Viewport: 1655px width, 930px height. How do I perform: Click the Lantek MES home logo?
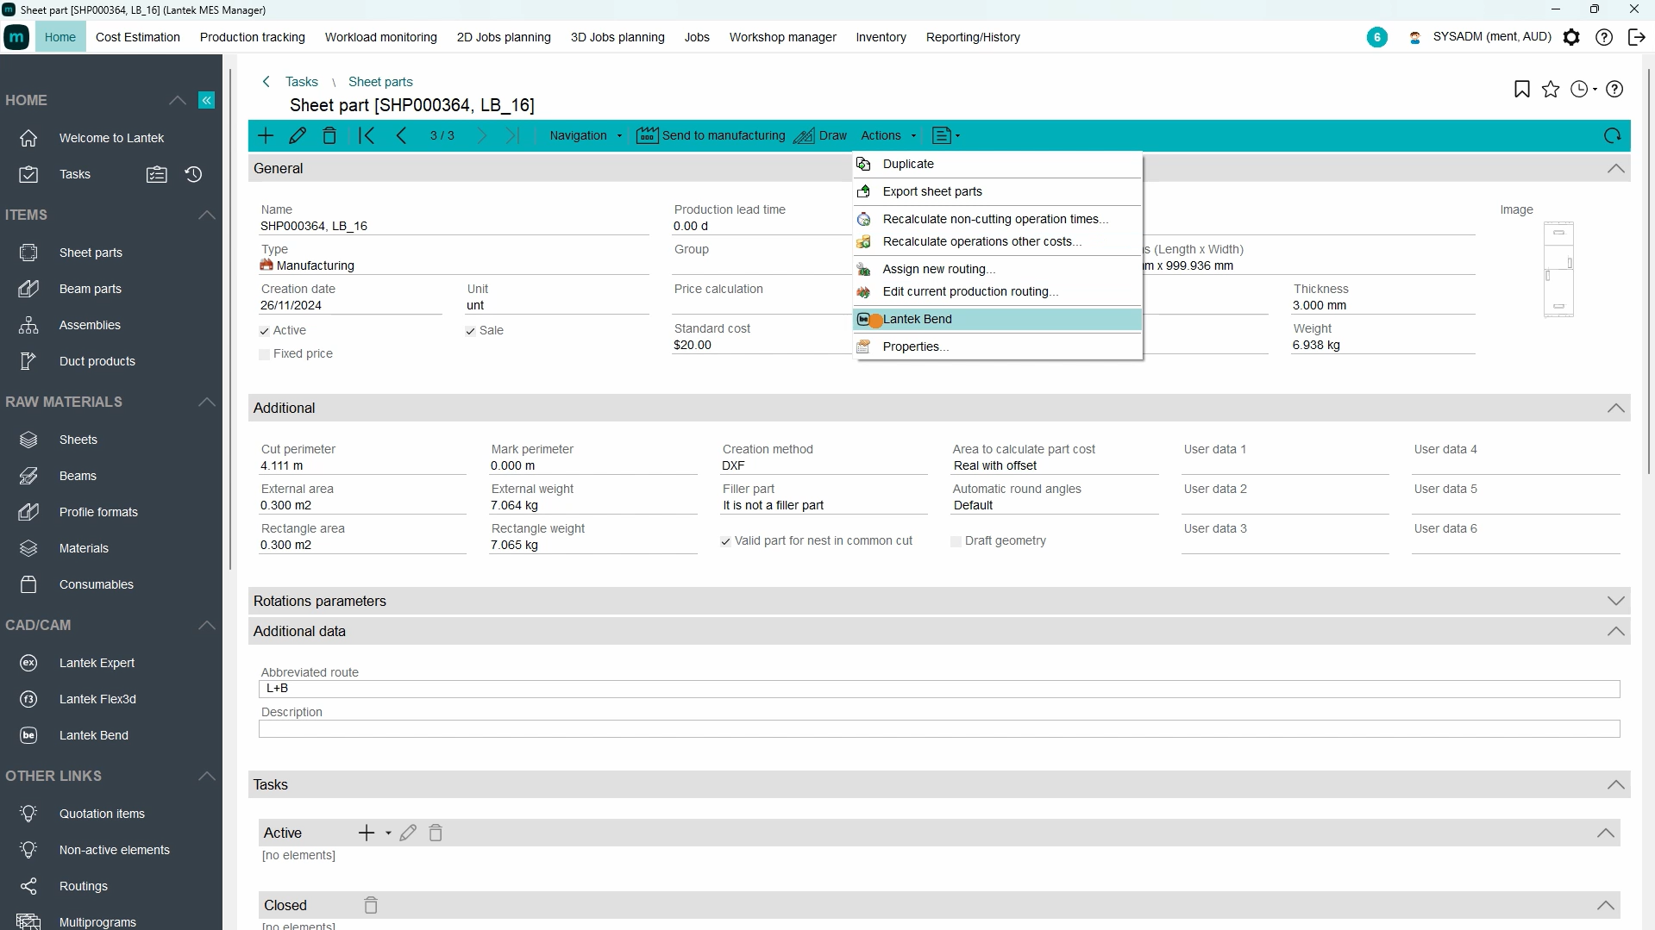pos(16,37)
